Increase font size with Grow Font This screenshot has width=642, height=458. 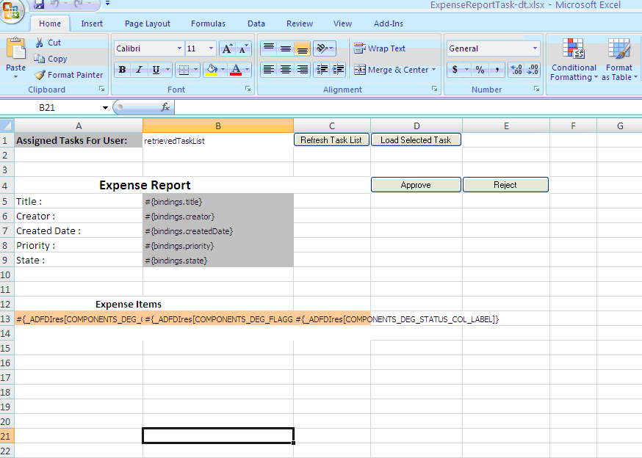click(x=227, y=48)
